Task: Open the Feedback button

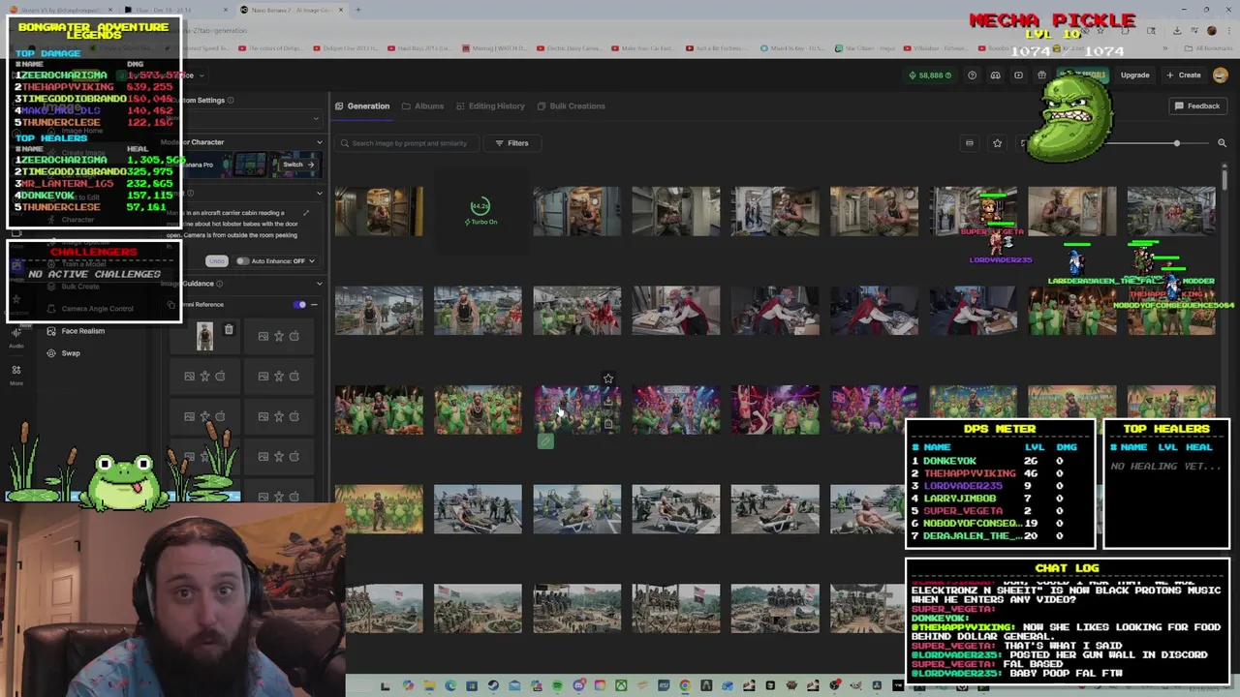Action: click(1197, 106)
